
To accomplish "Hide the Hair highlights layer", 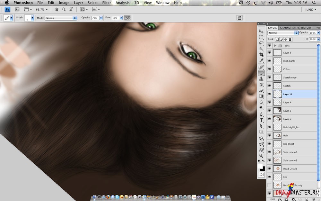I will pos(269,127).
